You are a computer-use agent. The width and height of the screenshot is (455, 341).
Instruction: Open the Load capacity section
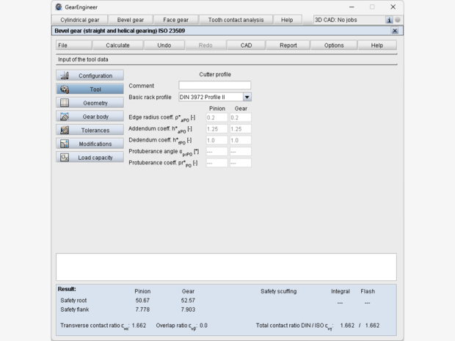pos(89,158)
